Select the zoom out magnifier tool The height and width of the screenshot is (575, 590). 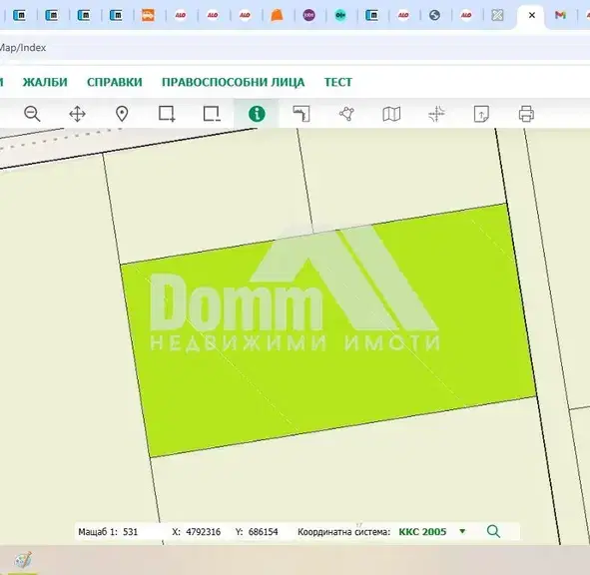(32, 114)
